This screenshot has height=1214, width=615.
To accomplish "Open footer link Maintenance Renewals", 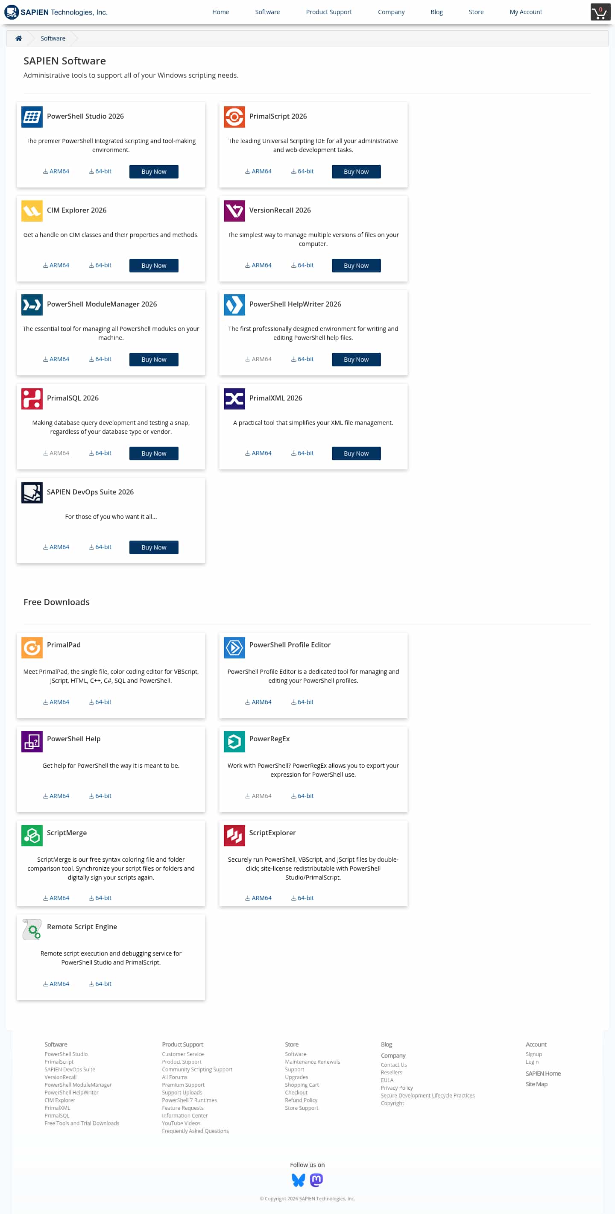I will click(x=313, y=1061).
